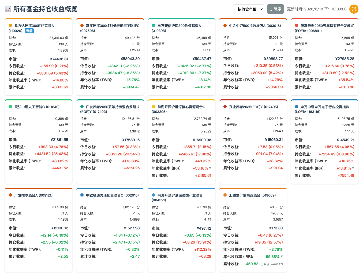This screenshot has width=363, height=278.
Task: Click the color dot of 广发招享混合A
Action: pyautogui.click(x=10, y=195)
